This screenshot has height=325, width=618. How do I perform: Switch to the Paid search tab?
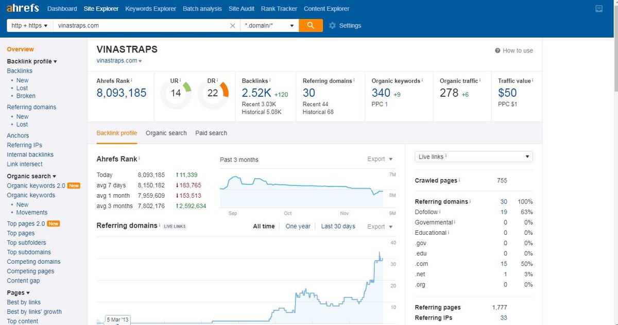211,133
